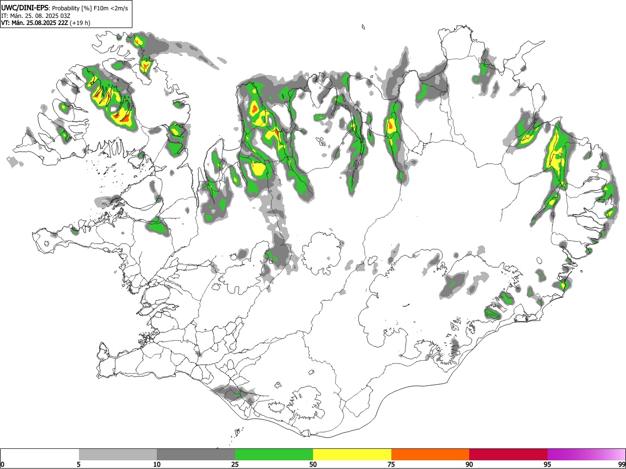
Task: Click the 'VT: Mán. 25.08.2025 22Z' line
Action: 34,23
